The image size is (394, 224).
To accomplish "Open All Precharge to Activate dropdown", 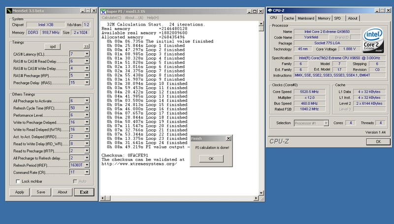I will (x=87, y=101).
